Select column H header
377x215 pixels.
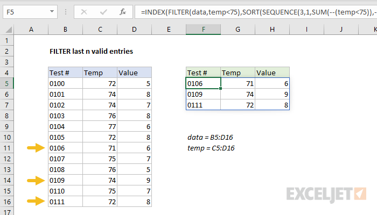[x=272, y=30]
